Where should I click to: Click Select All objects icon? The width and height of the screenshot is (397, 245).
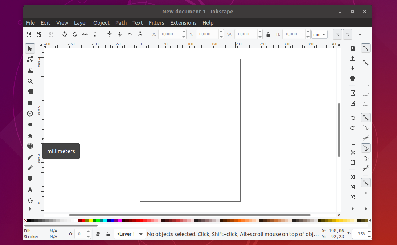(30, 34)
